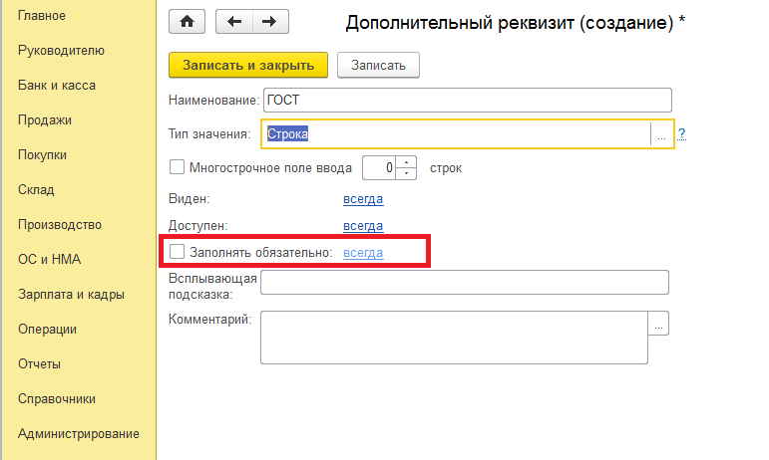The height and width of the screenshot is (460, 769).
Task: Go to Банк и касса section
Action: point(57,86)
